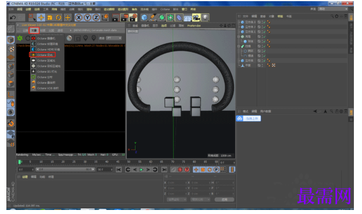This screenshot has height=214, width=362.
Task: Open the size mode dropdown beside it
Action: coord(200,200)
